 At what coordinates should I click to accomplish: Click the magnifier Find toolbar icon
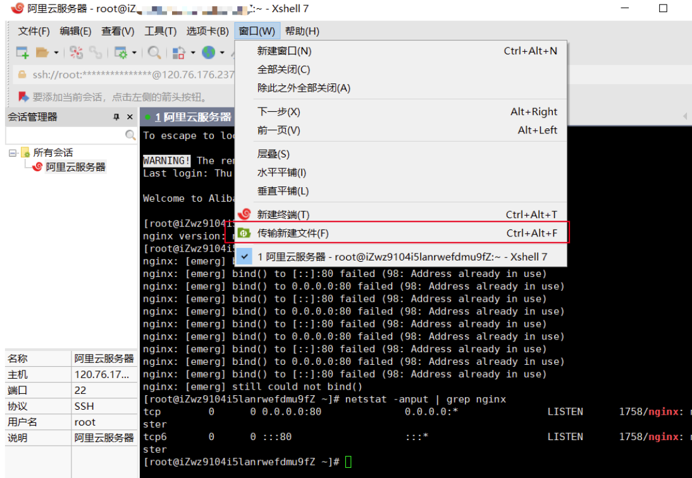tap(154, 52)
